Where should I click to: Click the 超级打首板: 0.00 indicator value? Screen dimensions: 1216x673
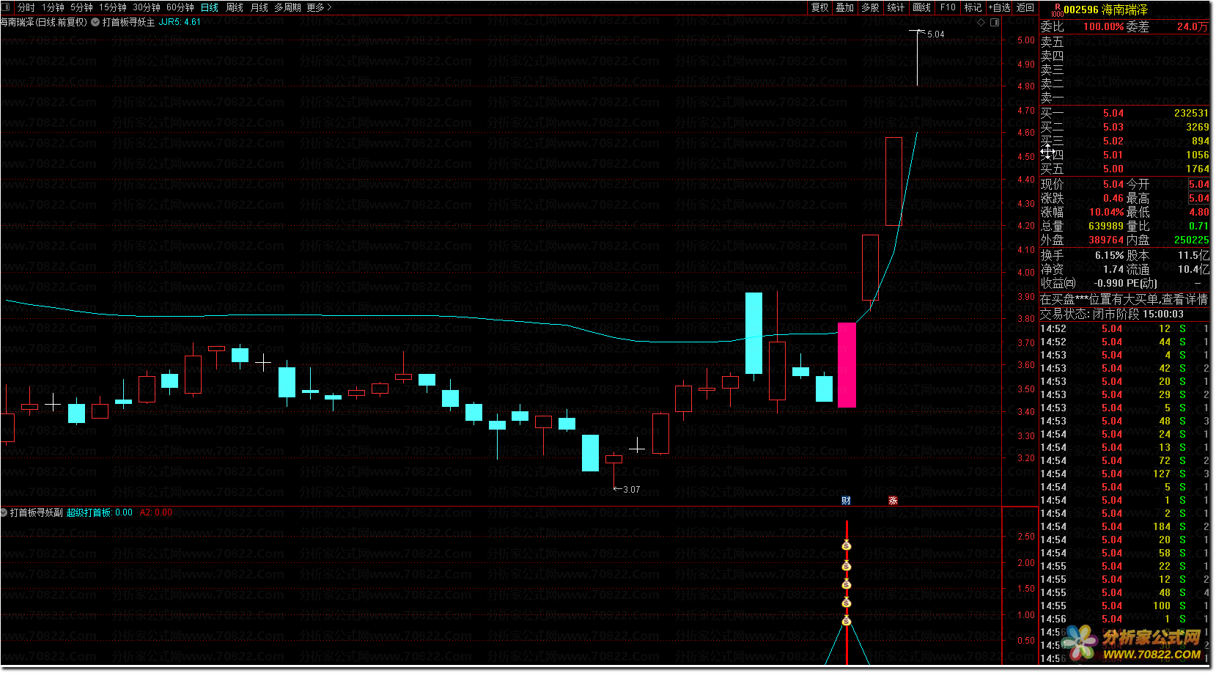pyautogui.click(x=100, y=512)
